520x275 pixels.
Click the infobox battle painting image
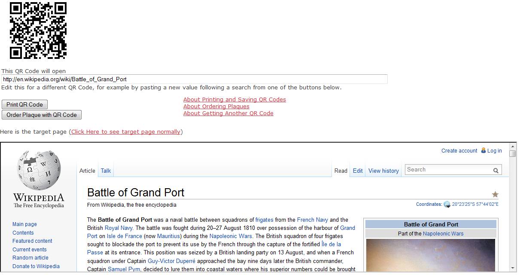click(431, 255)
